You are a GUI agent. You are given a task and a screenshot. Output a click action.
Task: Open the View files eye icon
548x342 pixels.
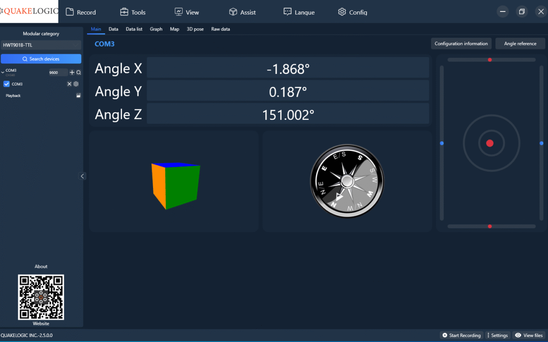[x=518, y=335]
